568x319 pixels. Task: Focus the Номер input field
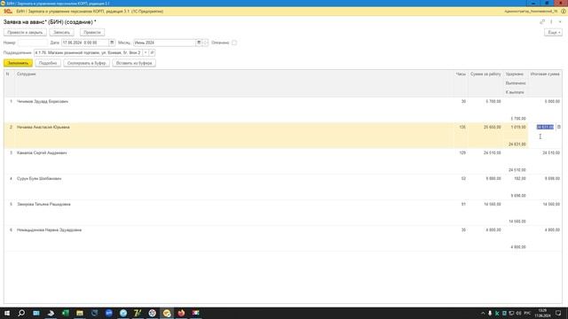[x=32, y=43]
